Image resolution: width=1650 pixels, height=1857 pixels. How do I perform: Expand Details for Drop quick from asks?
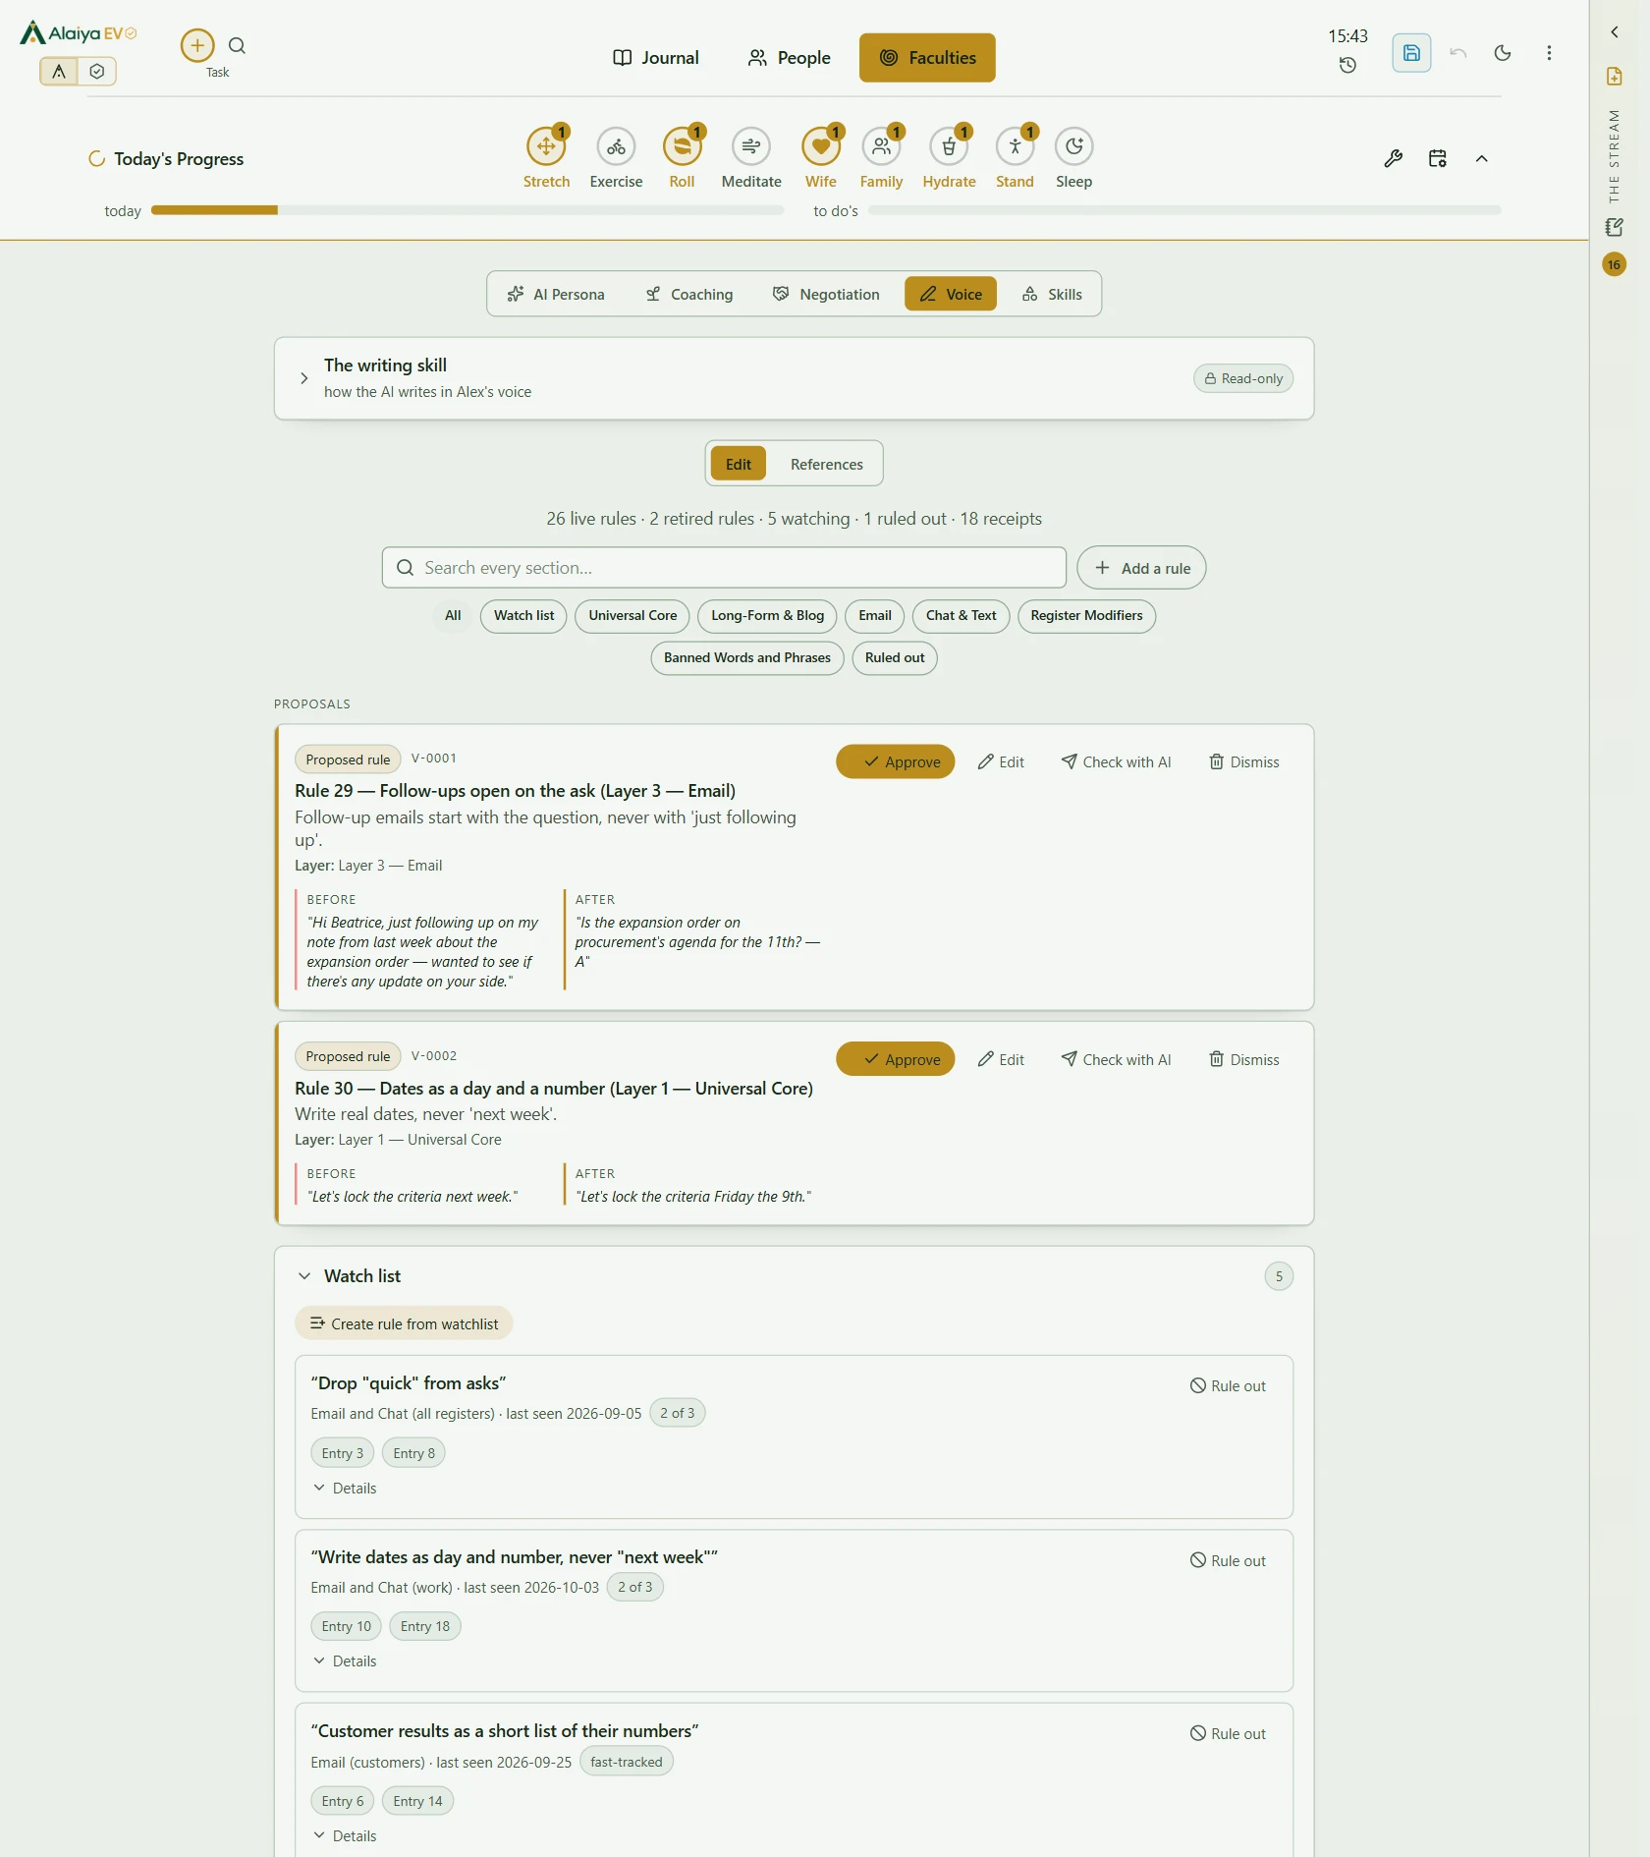pos(345,1489)
